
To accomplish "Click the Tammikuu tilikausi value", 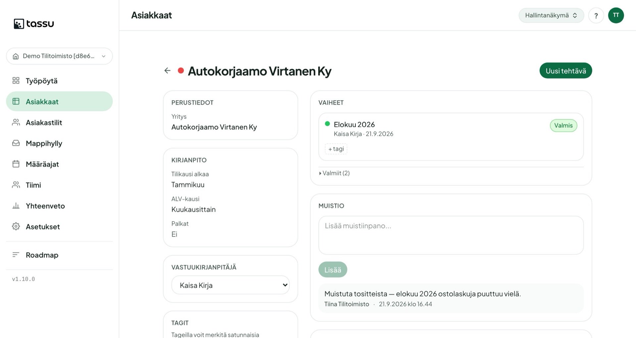I will pos(188,185).
